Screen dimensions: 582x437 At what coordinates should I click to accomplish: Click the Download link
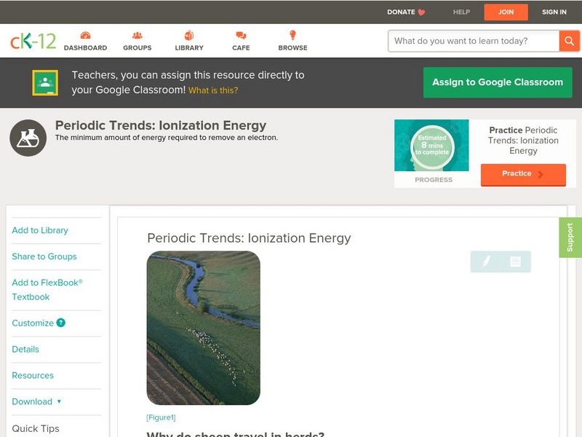[32, 402]
